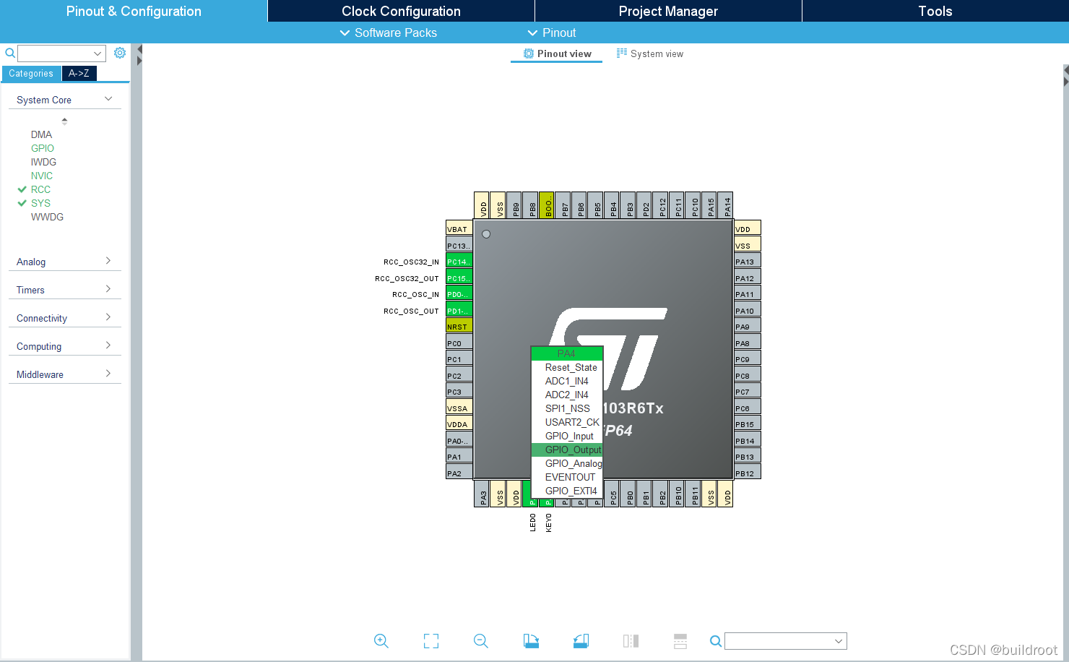Choose SPI1_NSS in PA4 menu
The height and width of the screenshot is (662, 1069).
pyautogui.click(x=567, y=408)
